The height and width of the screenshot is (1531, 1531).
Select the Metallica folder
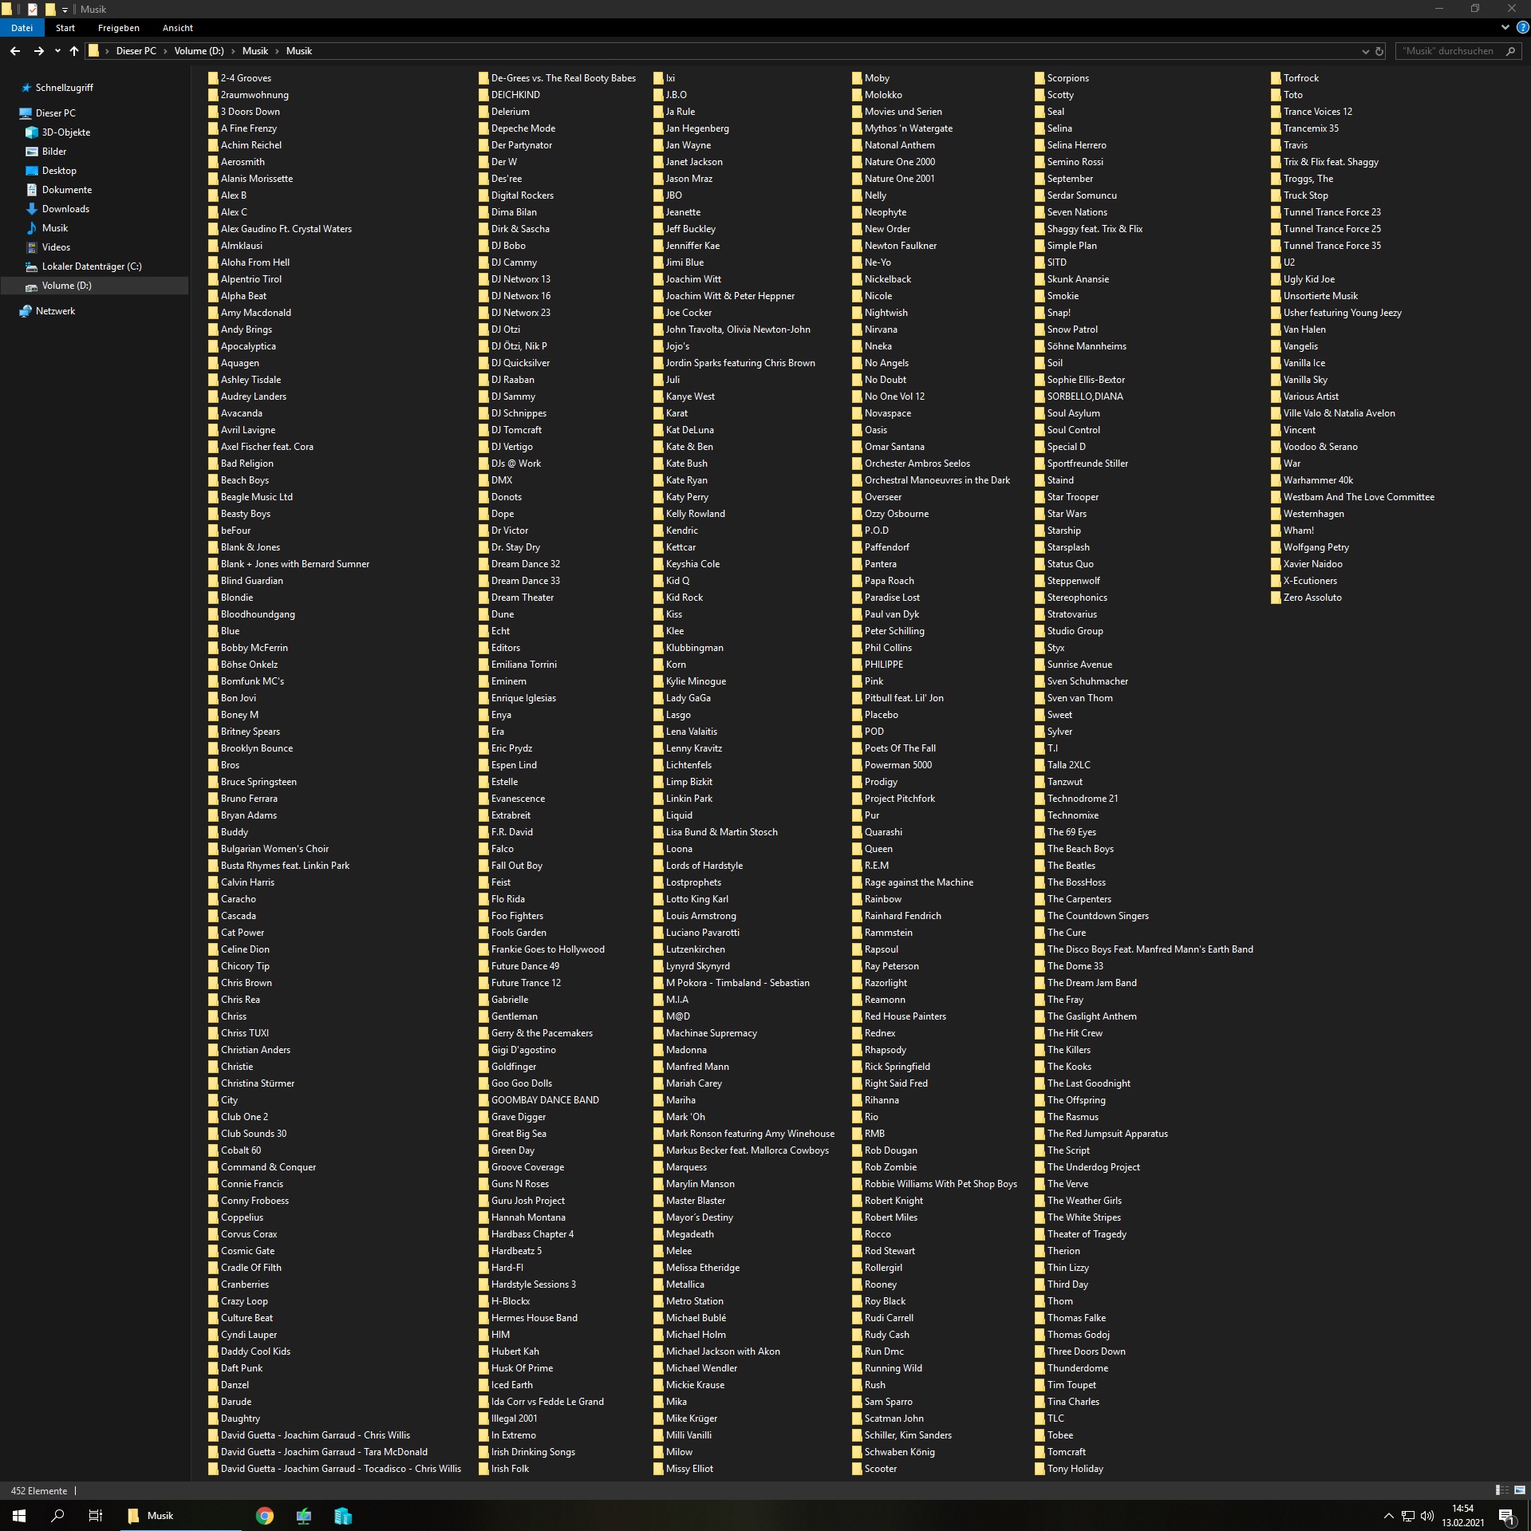(678, 1284)
